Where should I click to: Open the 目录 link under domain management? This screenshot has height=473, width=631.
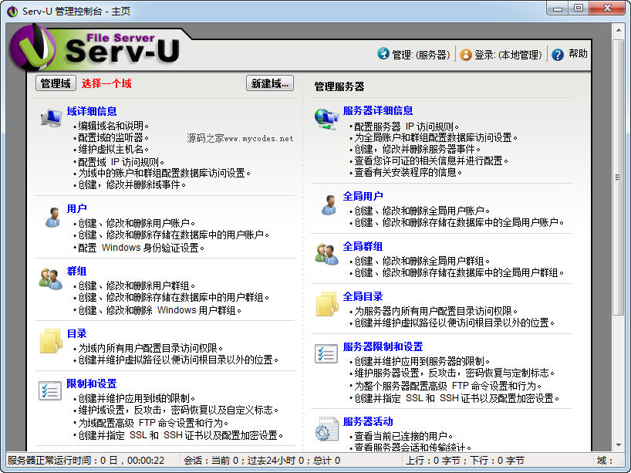(x=76, y=333)
